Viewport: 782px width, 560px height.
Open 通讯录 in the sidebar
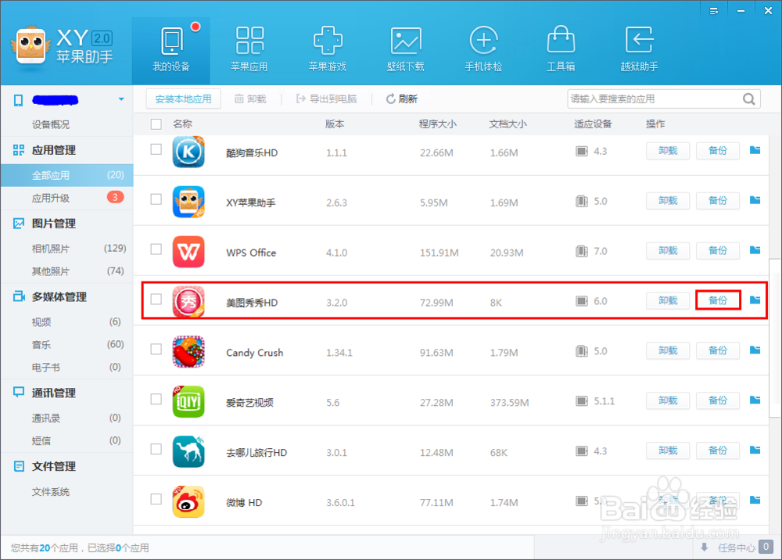pyautogui.click(x=66, y=418)
